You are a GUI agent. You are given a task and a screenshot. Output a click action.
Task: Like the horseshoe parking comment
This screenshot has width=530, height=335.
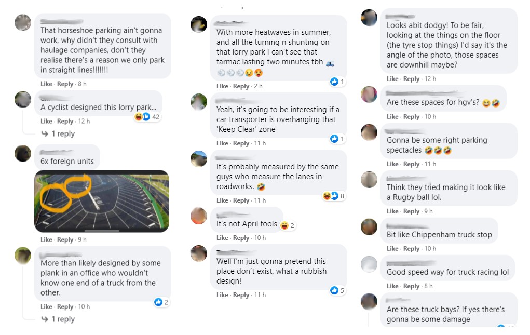click(46, 84)
